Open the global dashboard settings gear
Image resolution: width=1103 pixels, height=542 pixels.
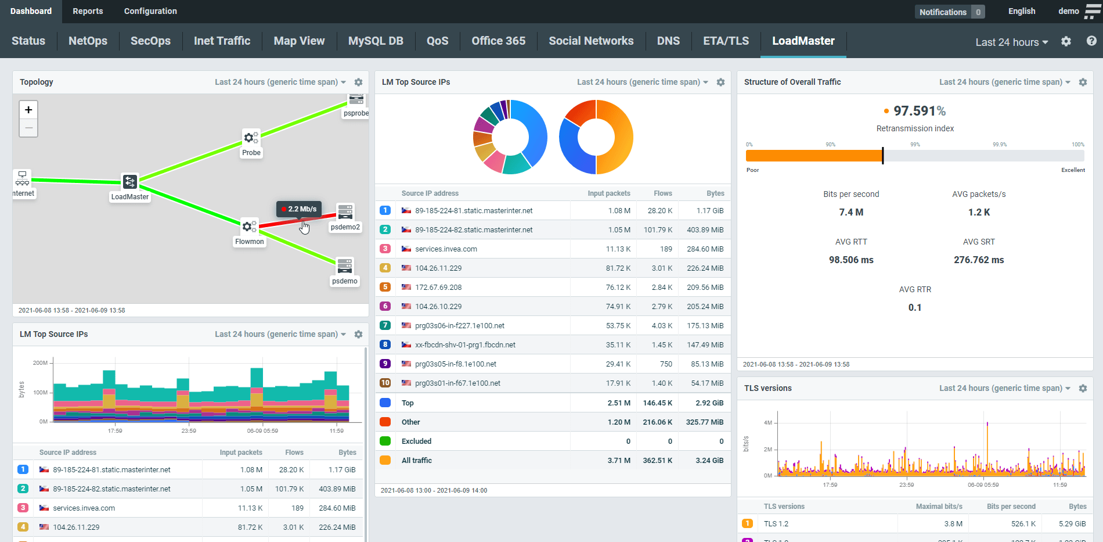pyautogui.click(x=1066, y=41)
